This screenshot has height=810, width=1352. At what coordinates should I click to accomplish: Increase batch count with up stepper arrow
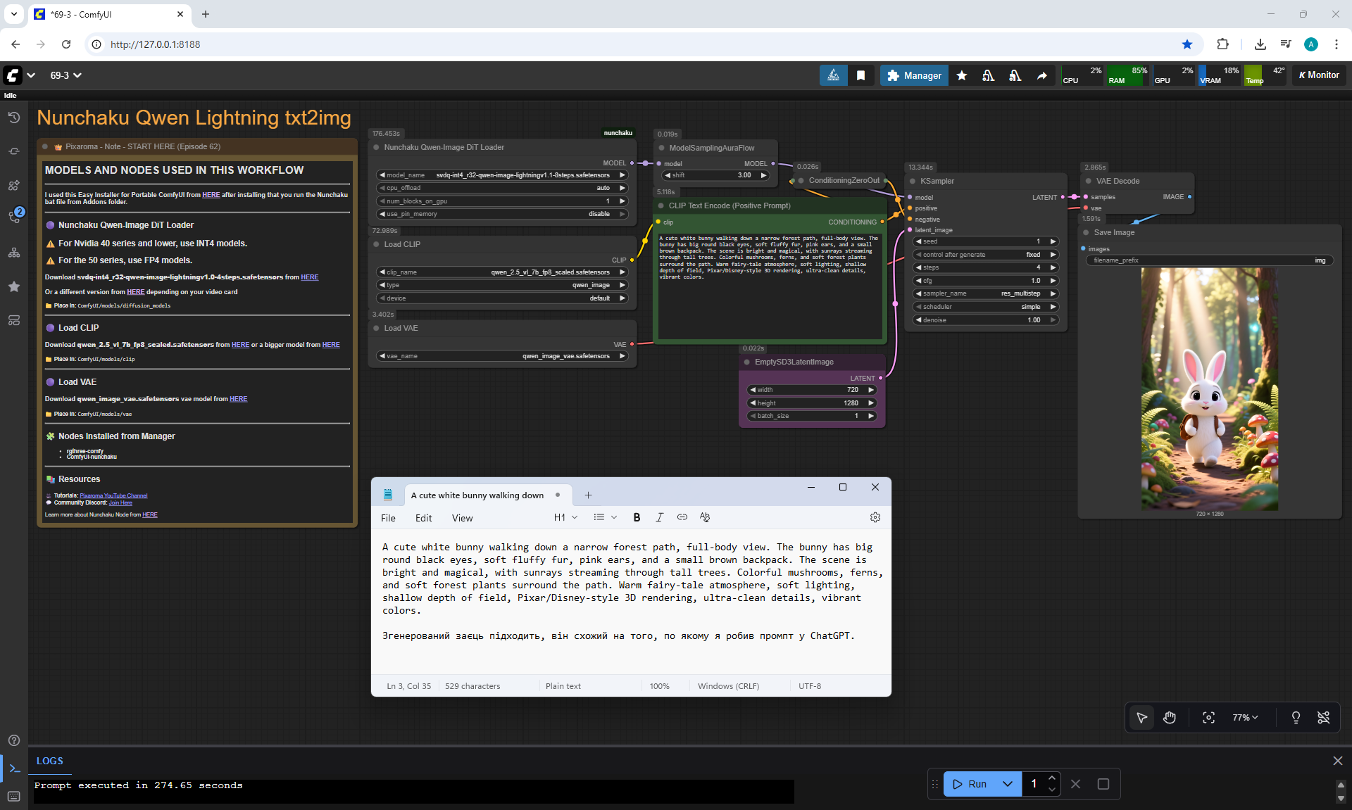(1051, 778)
